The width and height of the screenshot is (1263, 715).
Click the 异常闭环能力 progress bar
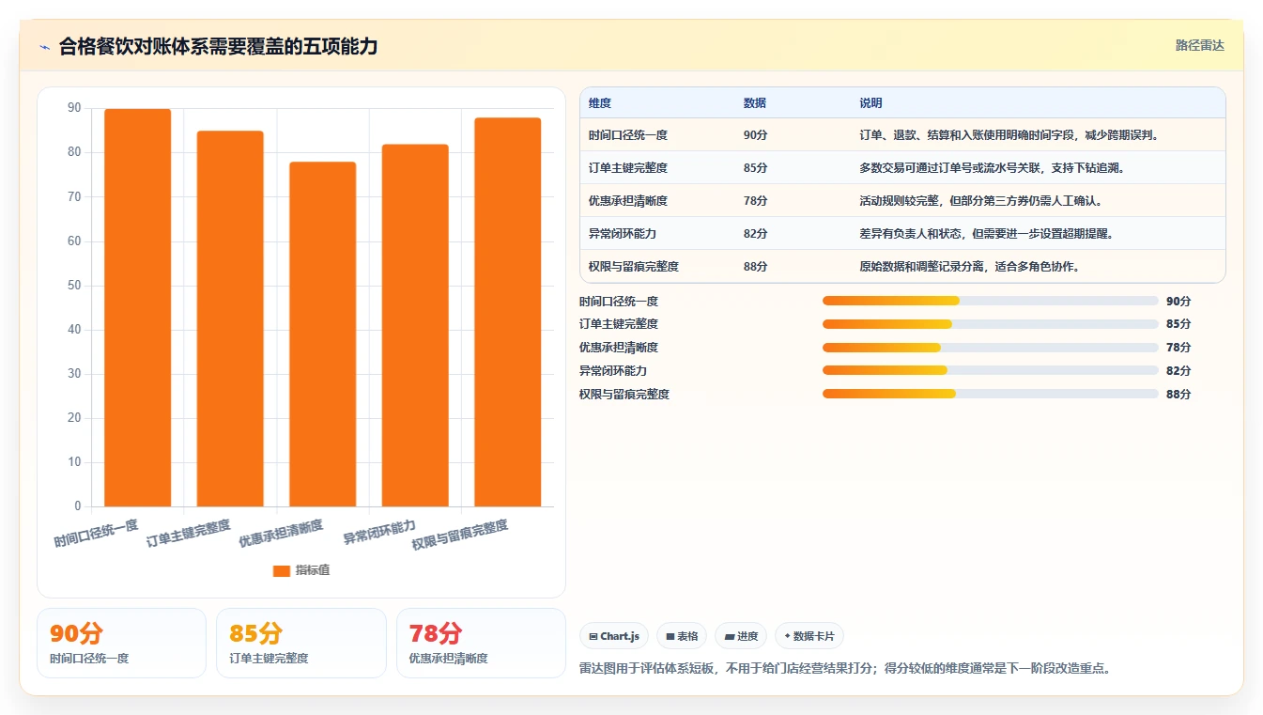point(991,371)
